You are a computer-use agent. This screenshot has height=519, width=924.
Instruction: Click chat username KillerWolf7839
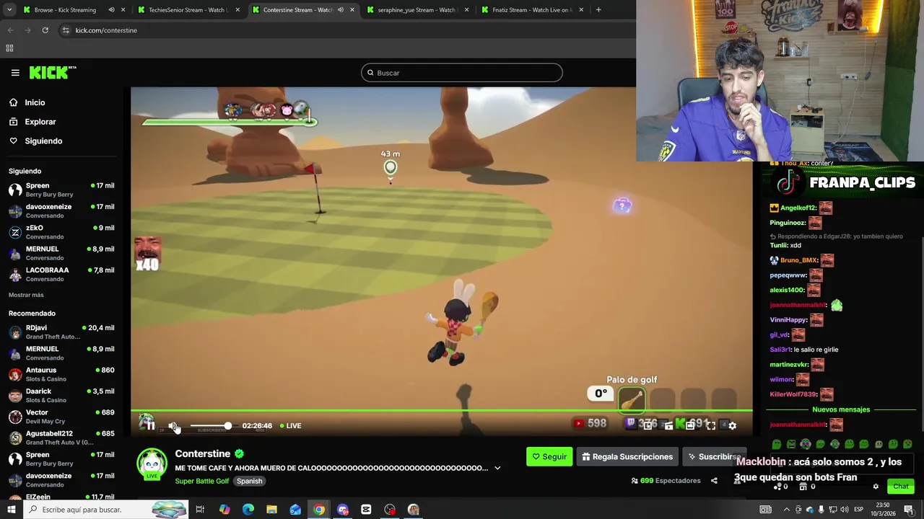click(x=793, y=394)
